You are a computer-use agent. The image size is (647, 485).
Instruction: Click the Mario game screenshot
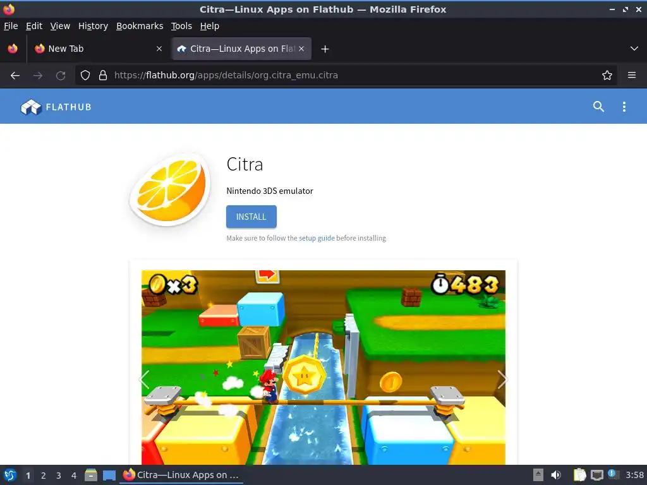323,368
